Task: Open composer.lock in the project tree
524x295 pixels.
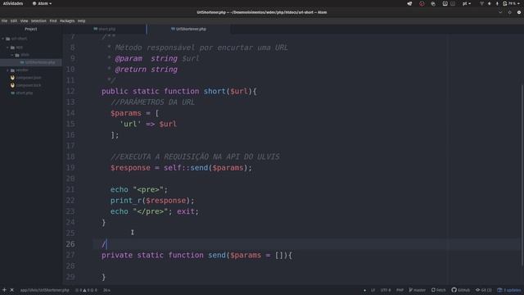Action: tap(29, 85)
